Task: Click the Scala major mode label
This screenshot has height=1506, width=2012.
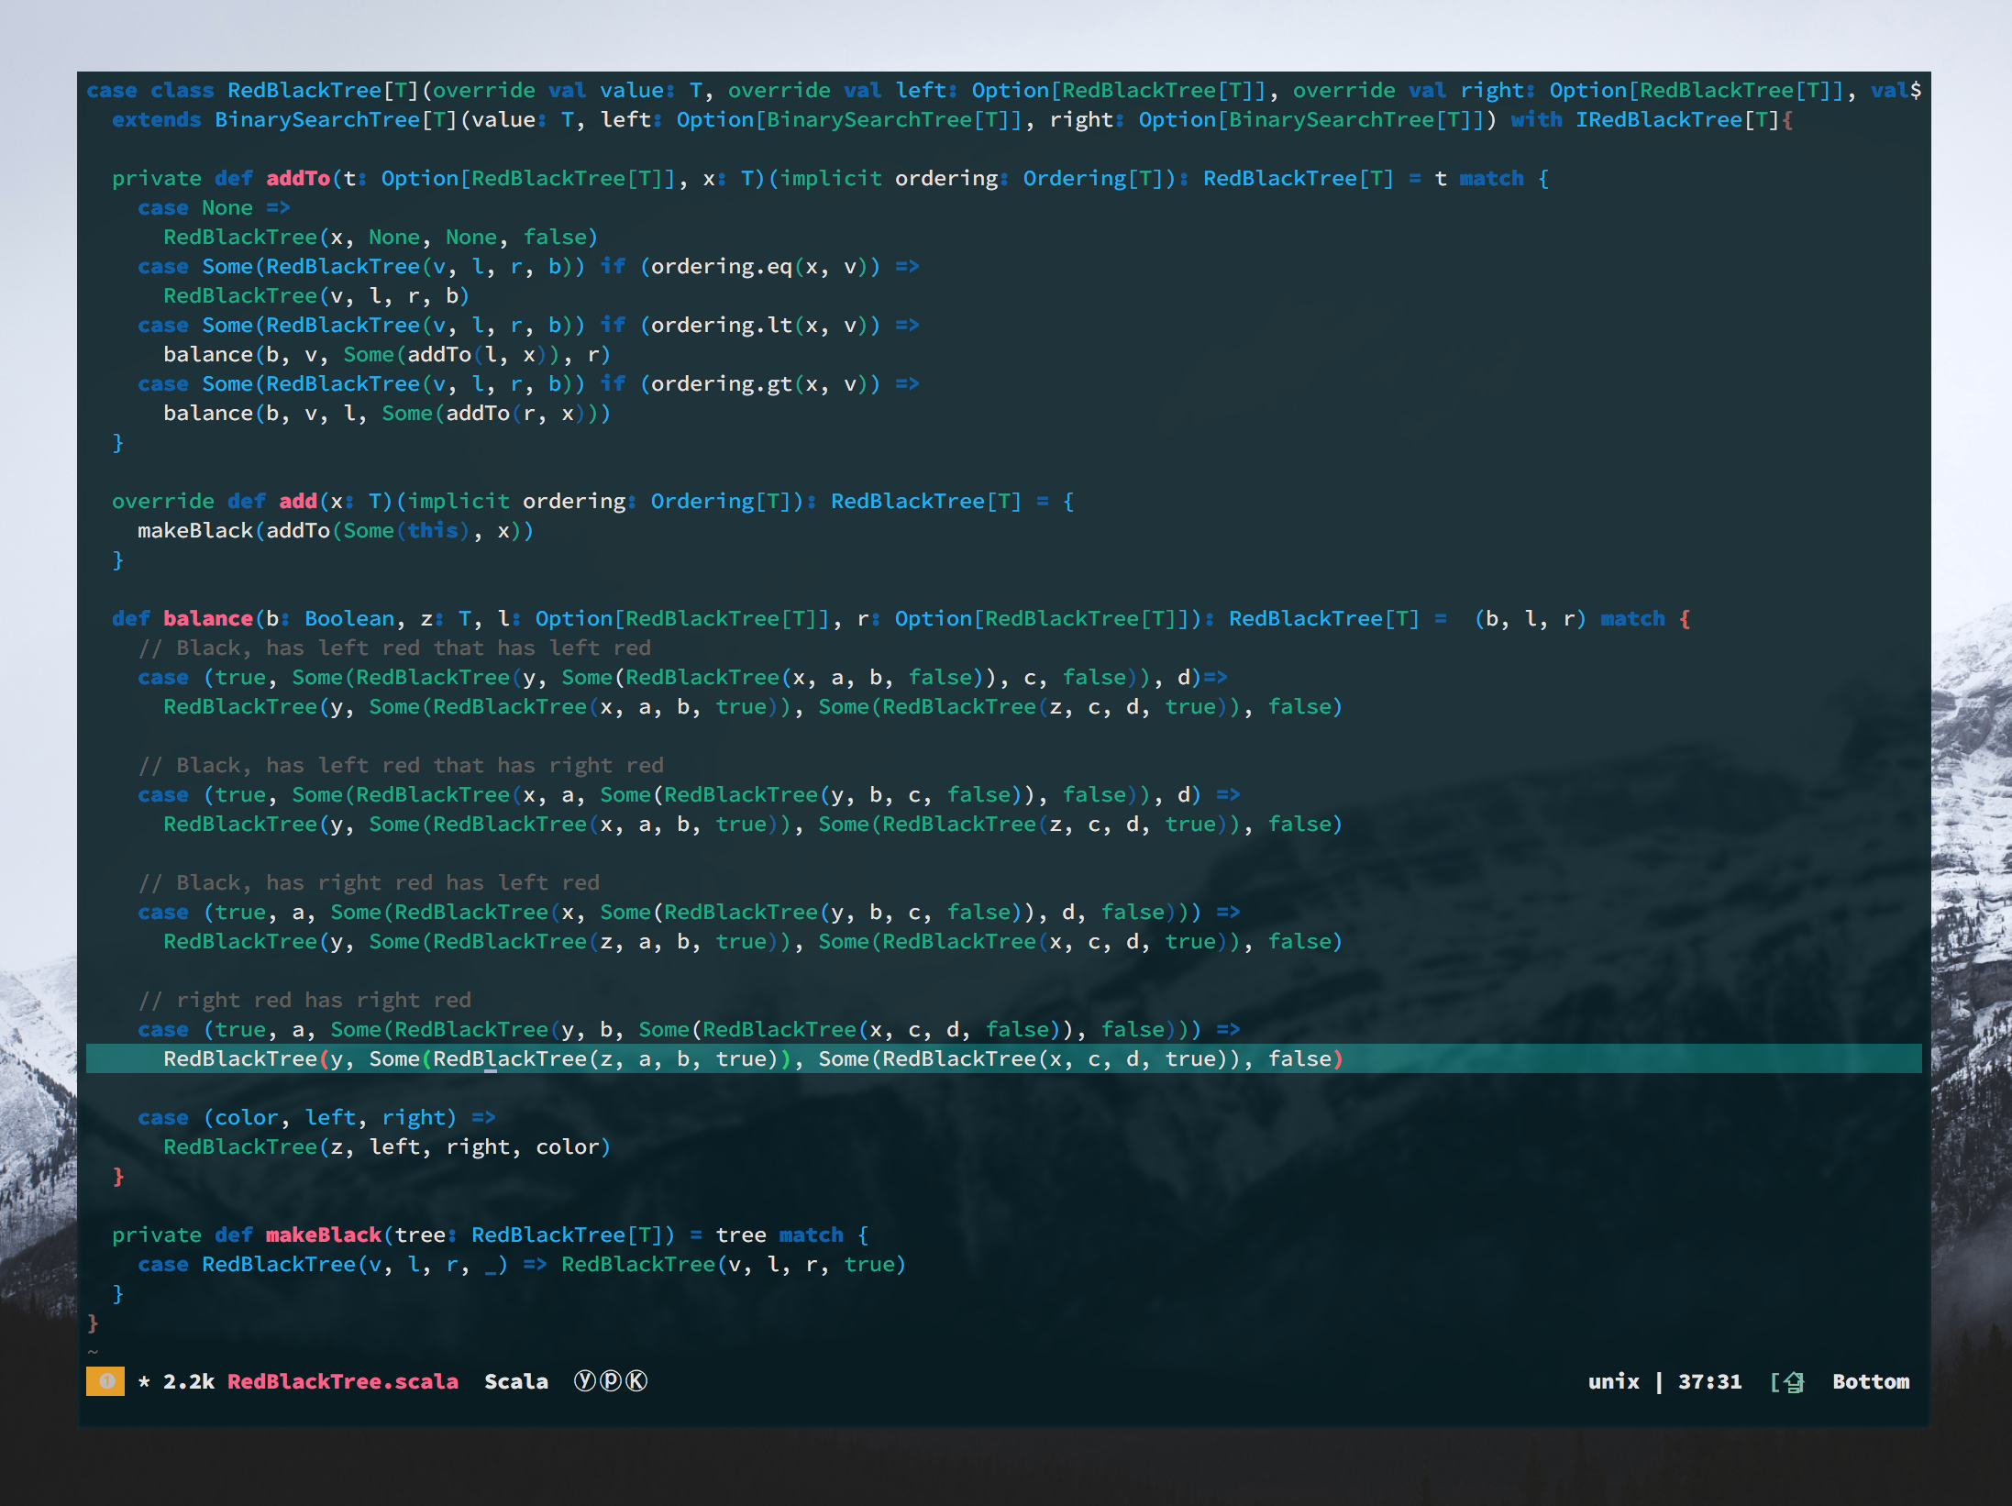Action: point(515,1381)
